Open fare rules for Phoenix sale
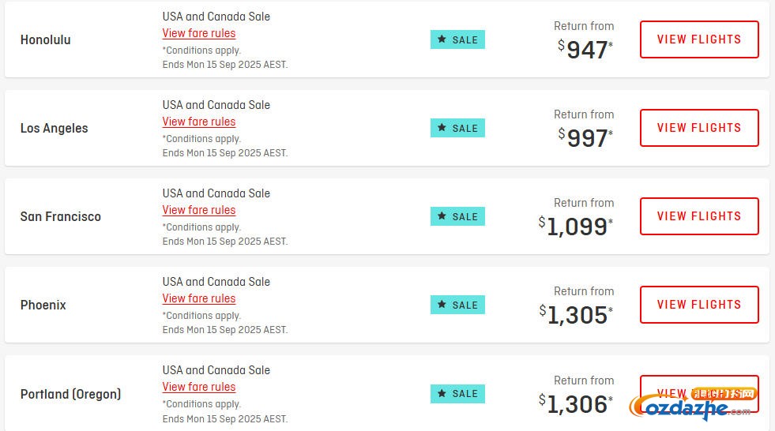Image resolution: width=775 pixels, height=431 pixels. tap(199, 298)
